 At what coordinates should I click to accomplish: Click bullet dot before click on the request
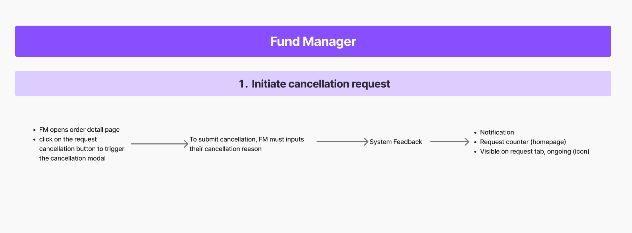click(34, 140)
